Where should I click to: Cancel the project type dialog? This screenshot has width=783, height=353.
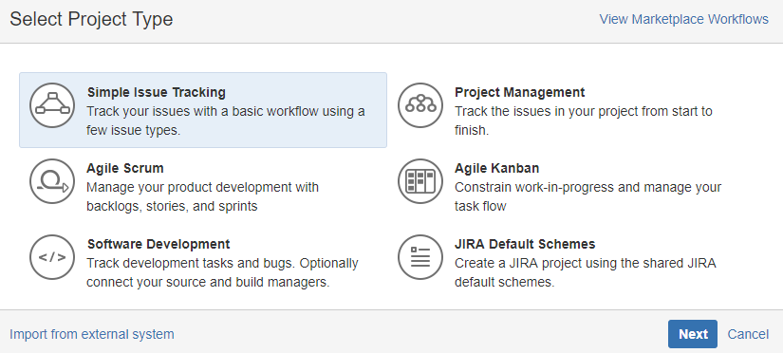(x=748, y=334)
